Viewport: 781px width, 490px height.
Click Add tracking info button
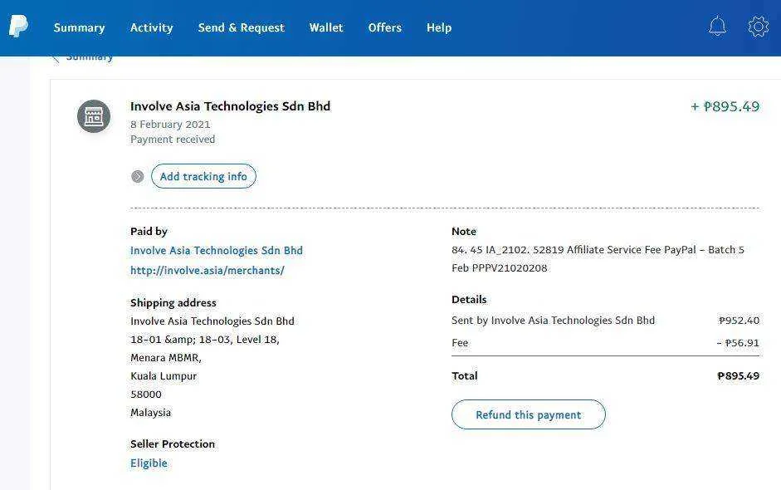click(x=203, y=176)
